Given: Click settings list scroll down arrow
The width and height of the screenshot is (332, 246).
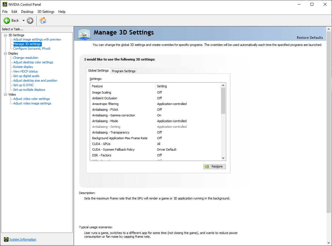Looking at the screenshot, I should point(223,158).
